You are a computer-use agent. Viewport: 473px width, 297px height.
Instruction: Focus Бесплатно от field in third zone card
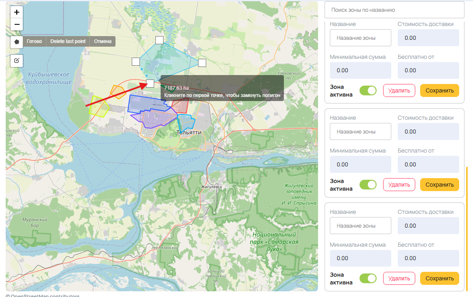coord(428,258)
